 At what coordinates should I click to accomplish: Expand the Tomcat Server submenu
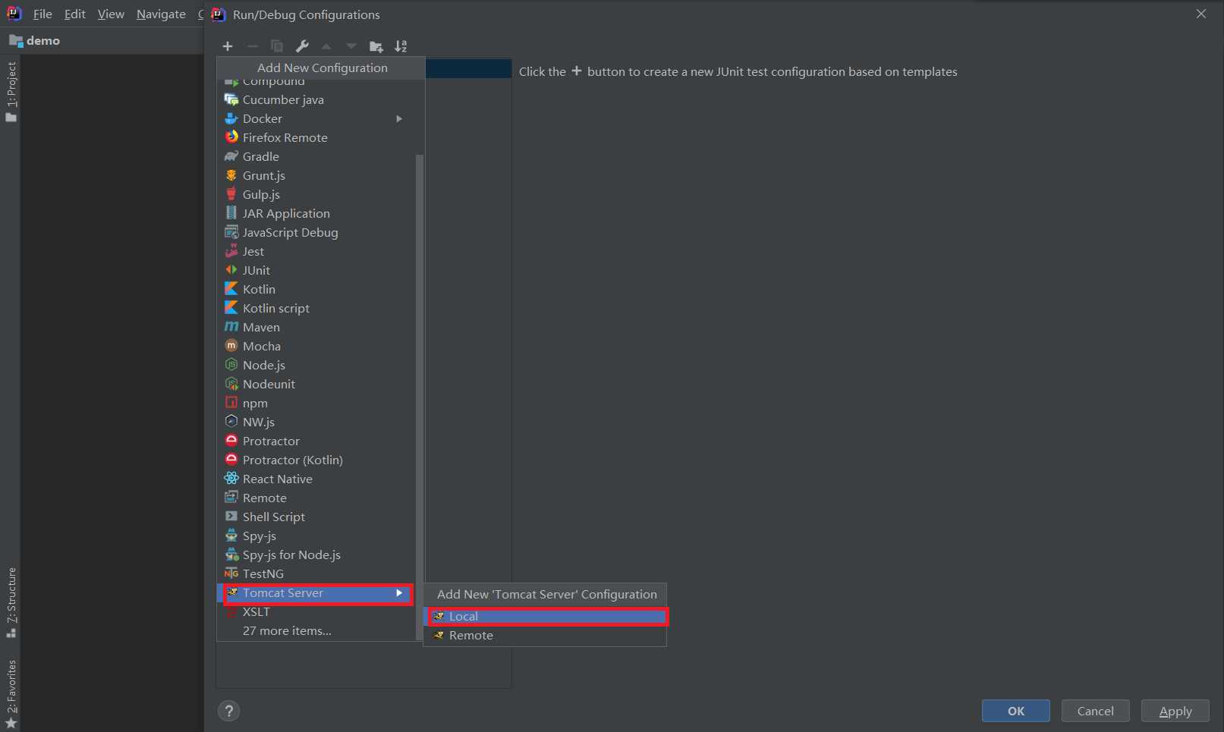(316, 593)
